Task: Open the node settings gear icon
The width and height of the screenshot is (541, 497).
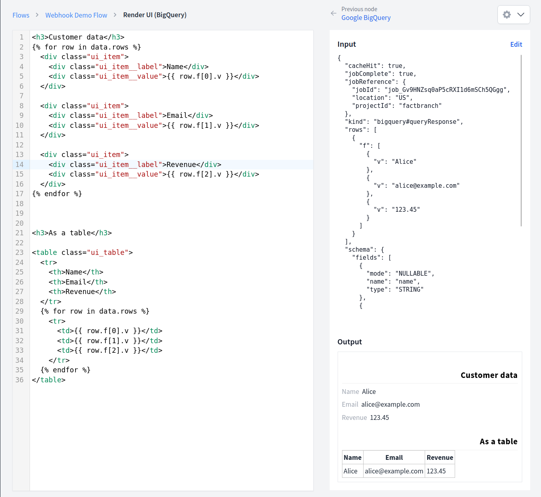Action: tap(507, 14)
